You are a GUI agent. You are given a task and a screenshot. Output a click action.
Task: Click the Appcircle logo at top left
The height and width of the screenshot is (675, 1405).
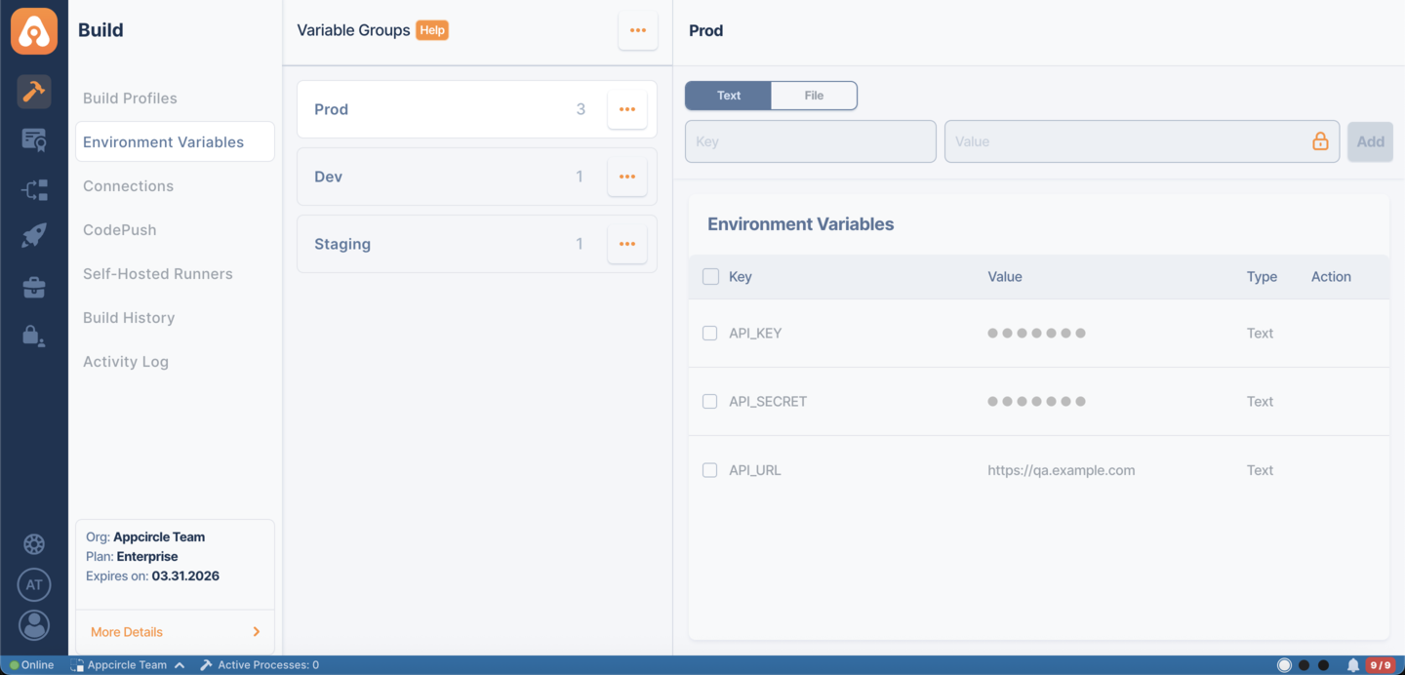34,30
